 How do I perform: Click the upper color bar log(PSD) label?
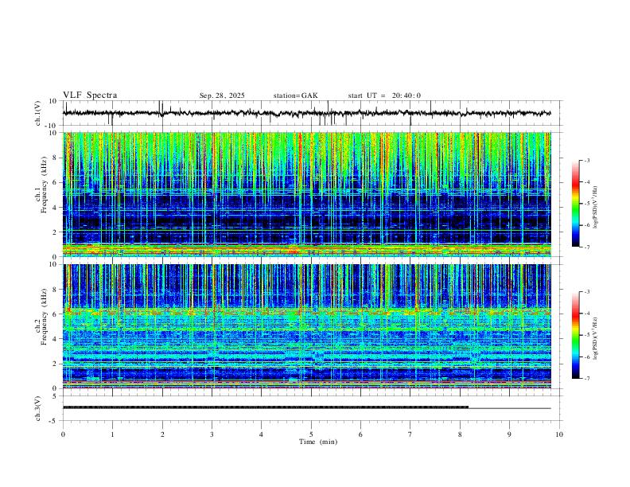click(x=596, y=208)
